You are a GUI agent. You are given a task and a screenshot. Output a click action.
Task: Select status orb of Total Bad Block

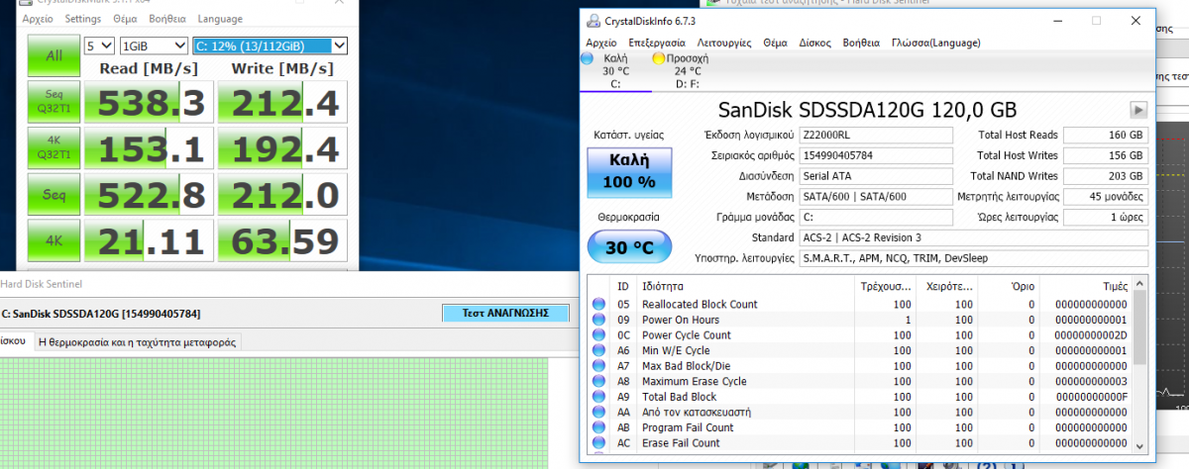pyautogui.click(x=598, y=397)
